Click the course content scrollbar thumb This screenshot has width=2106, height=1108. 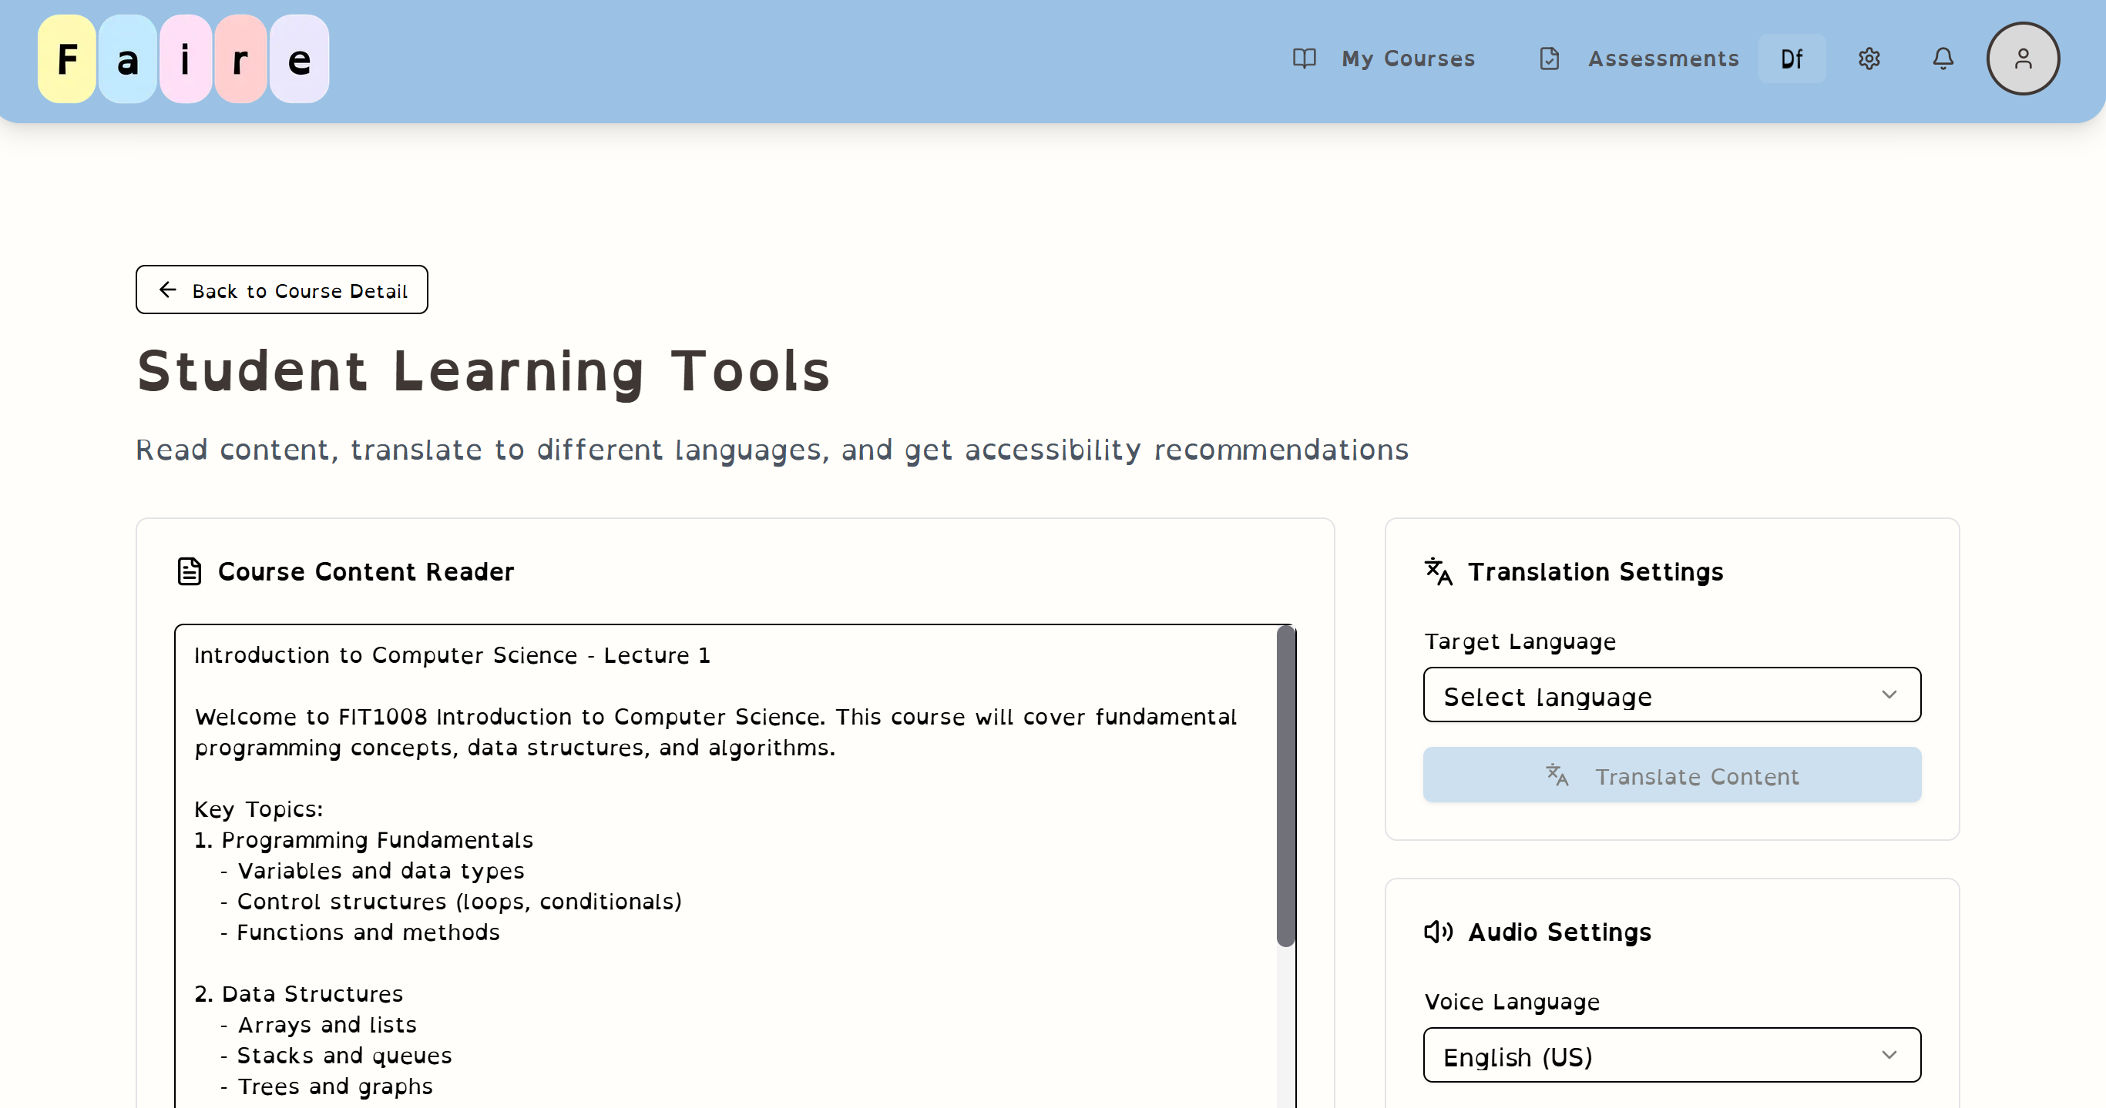point(1286,786)
